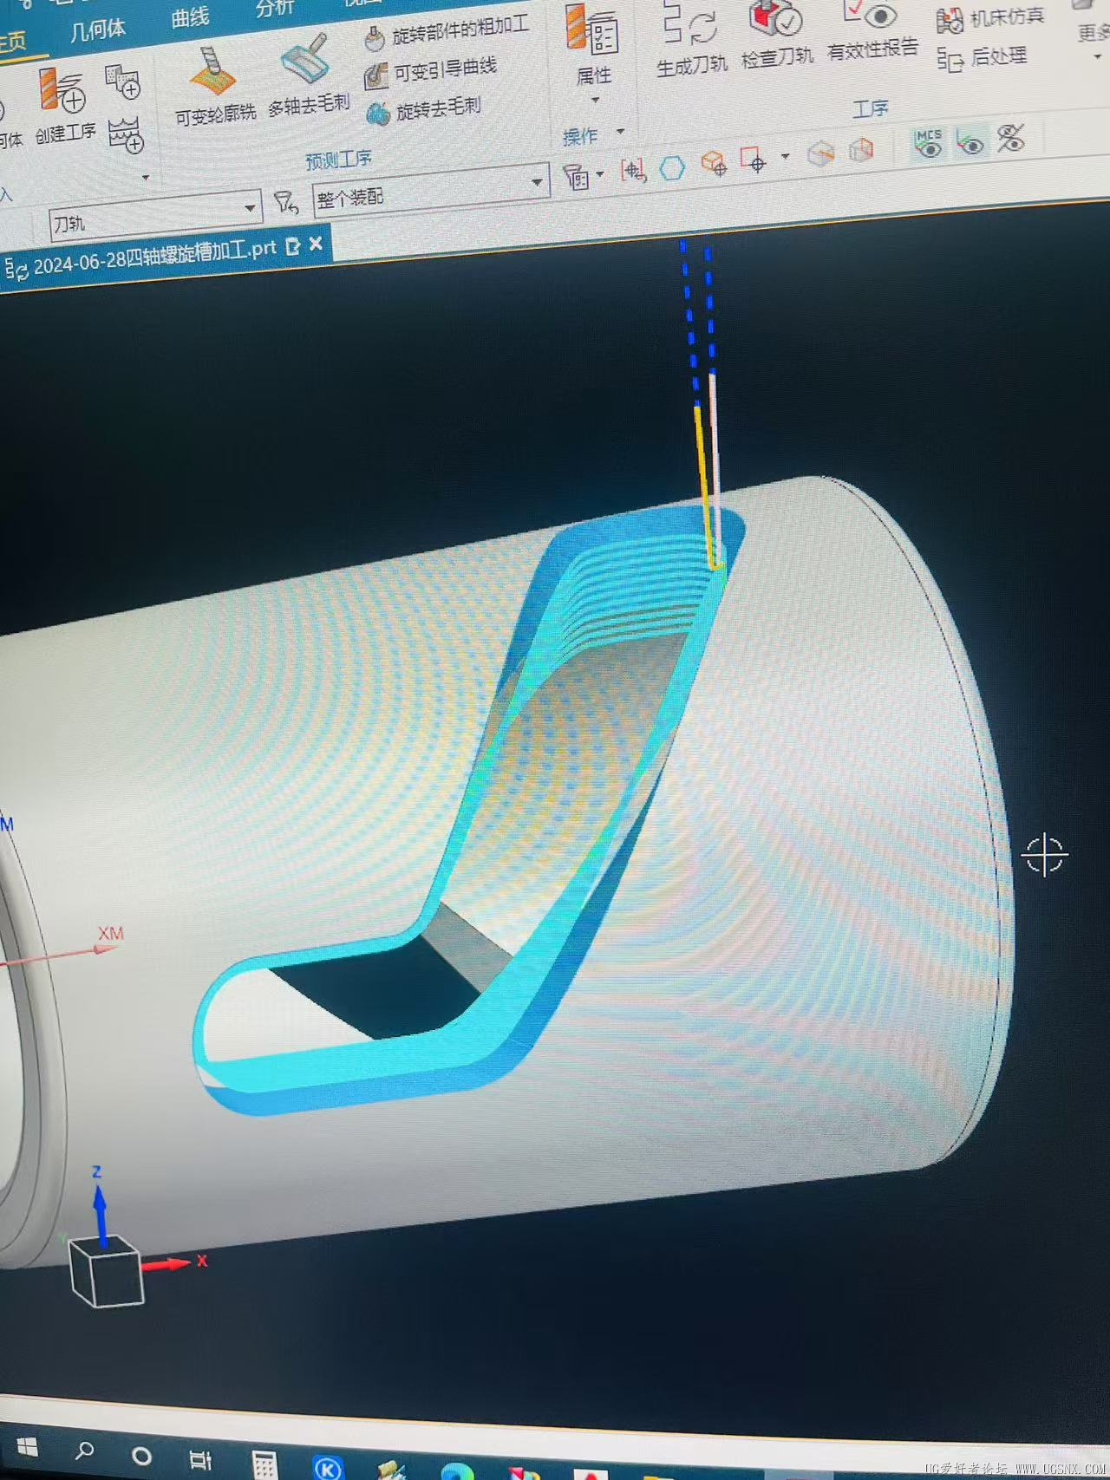Click the float-window icon on the document tab
Screen dimensions: 1110x1480
click(293, 246)
